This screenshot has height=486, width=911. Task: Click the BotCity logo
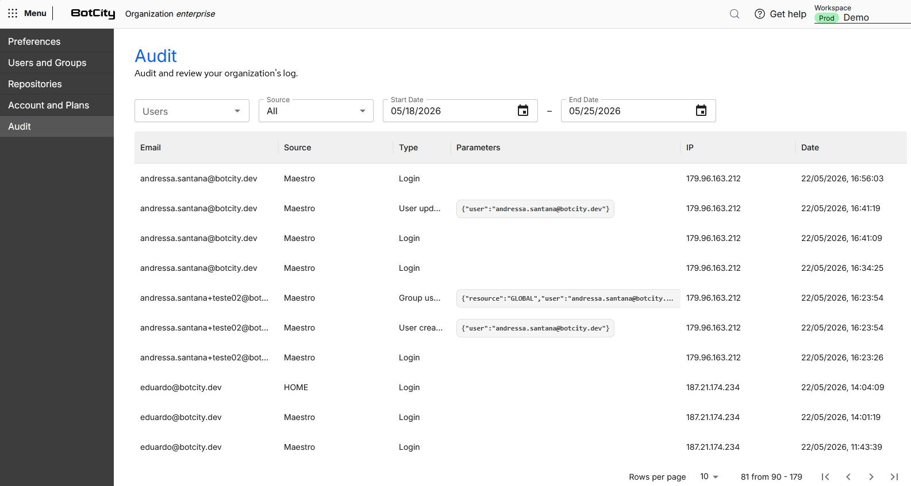[93, 13]
